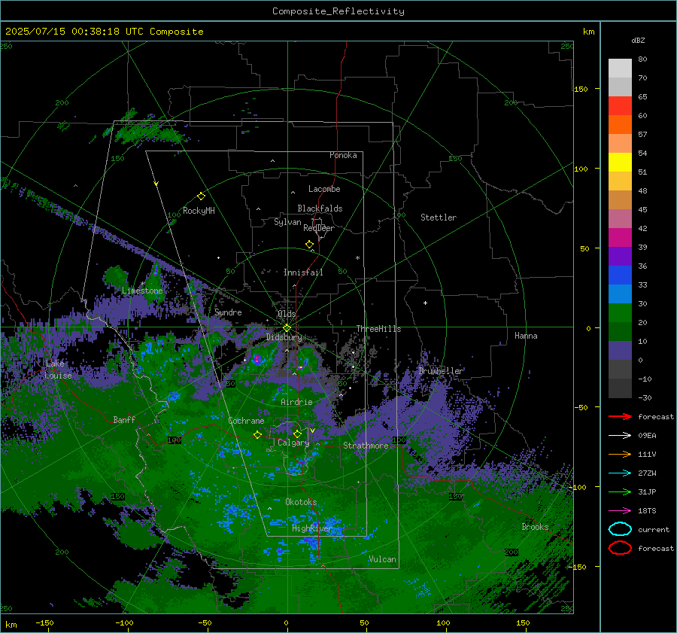
Task: Click the 150 tick on right axis
Action: [x=581, y=89]
